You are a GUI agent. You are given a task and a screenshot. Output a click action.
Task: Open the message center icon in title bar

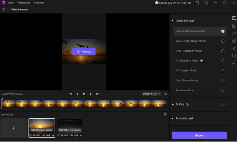(197, 3)
